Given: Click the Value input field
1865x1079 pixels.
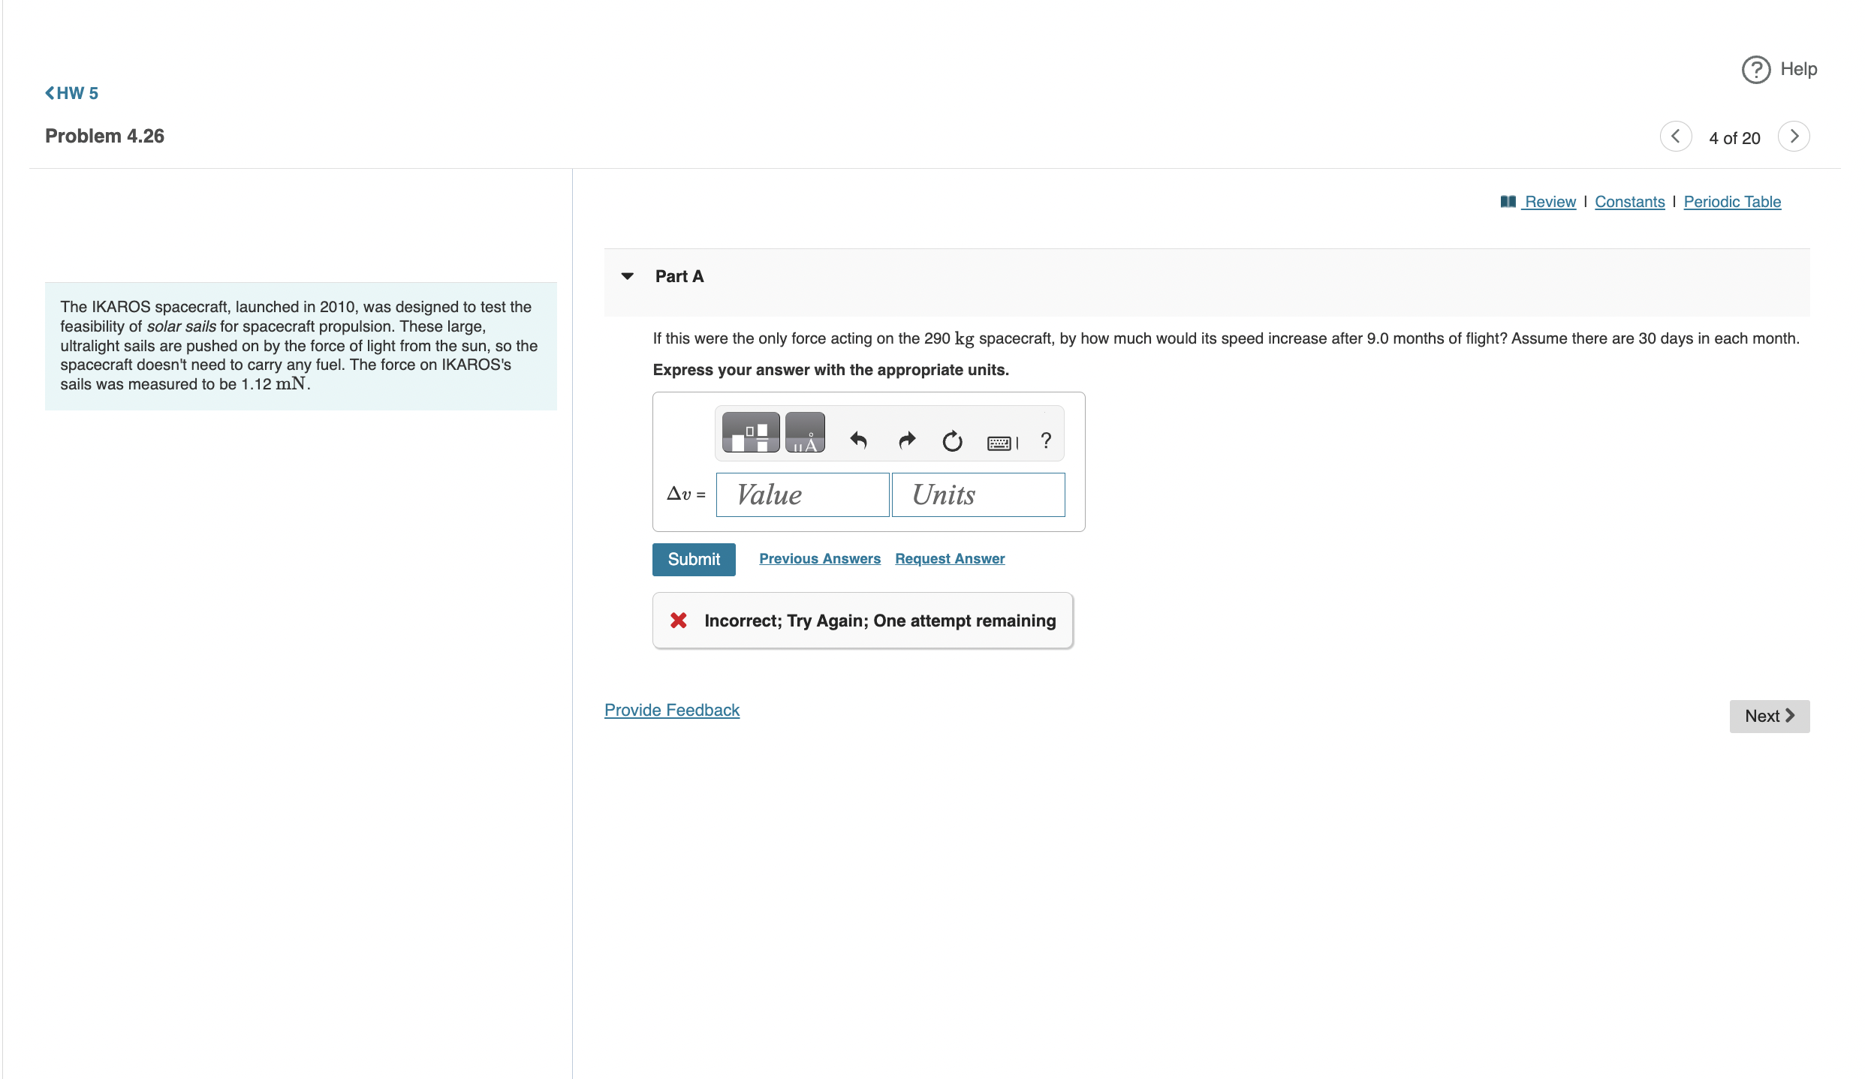Looking at the screenshot, I should [x=803, y=495].
